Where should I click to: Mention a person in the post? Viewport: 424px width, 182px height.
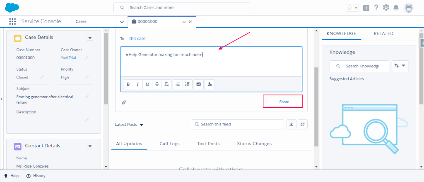(210, 84)
